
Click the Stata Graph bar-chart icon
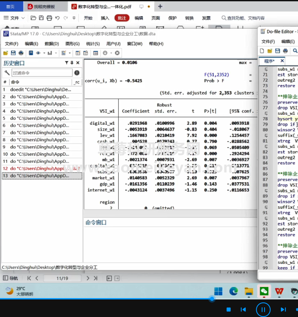click(50, 53)
